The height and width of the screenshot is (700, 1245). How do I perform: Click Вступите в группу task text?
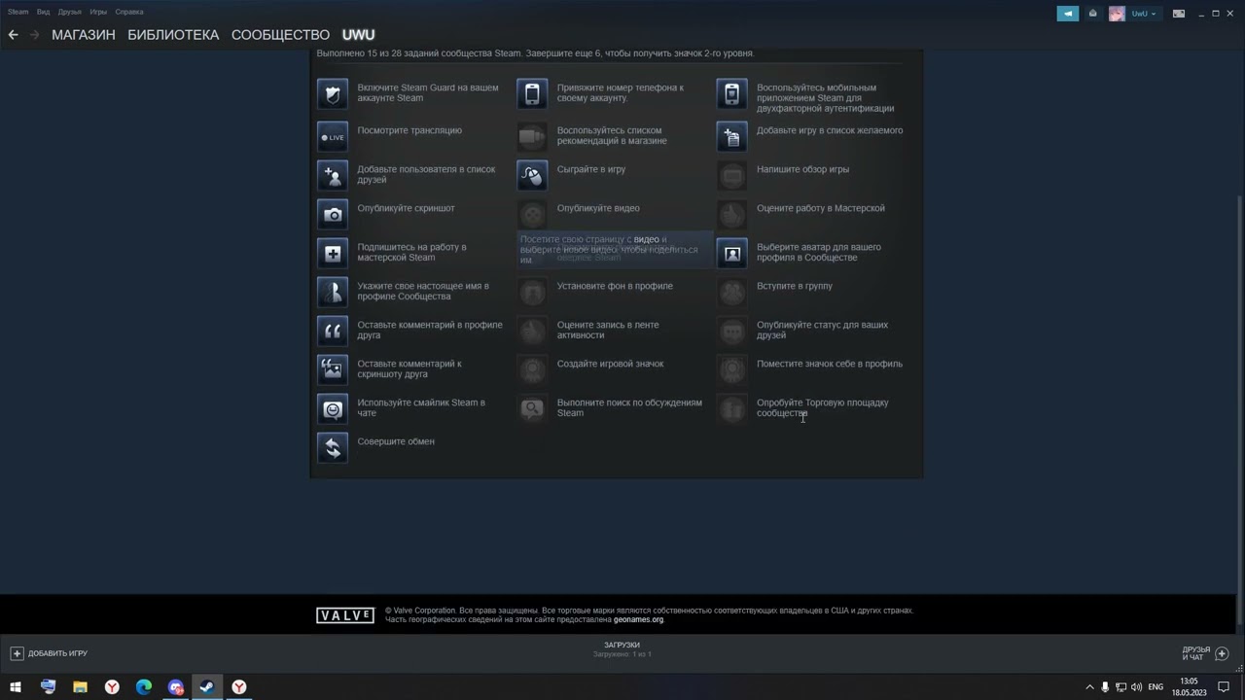795,286
